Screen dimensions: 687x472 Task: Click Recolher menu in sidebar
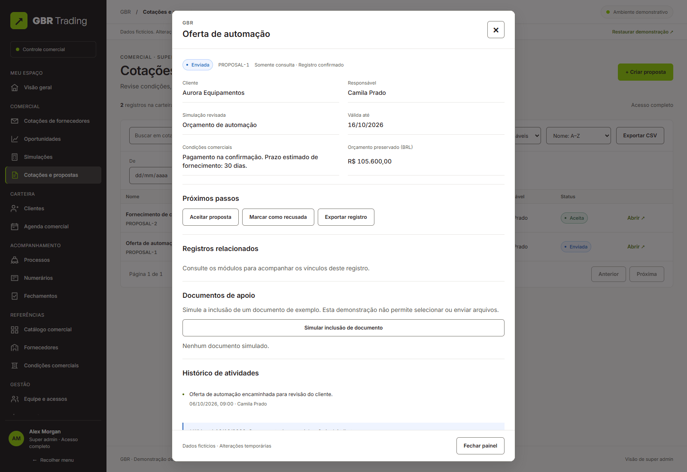(53, 460)
